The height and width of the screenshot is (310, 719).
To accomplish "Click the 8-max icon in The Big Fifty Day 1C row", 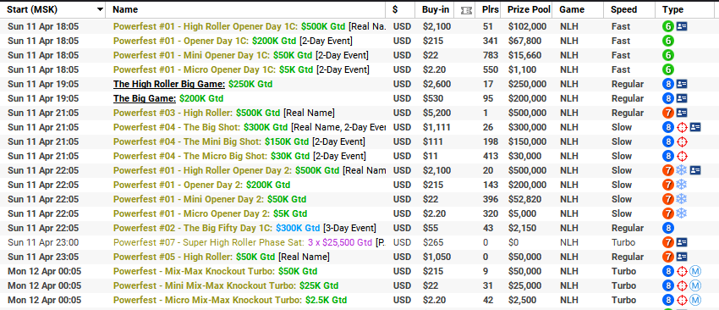I will tap(668, 228).
